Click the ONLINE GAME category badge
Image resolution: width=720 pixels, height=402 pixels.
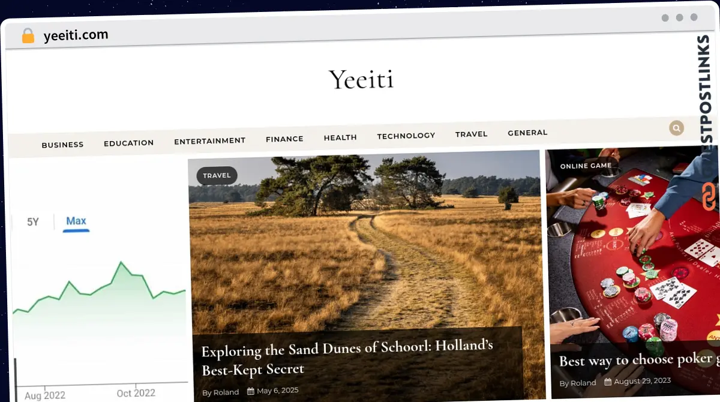(586, 166)
